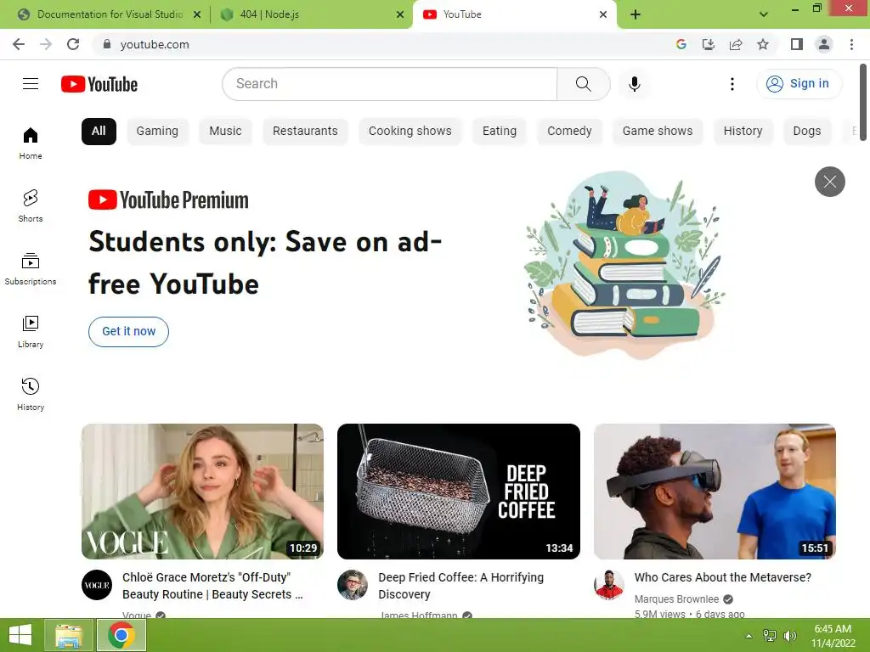Screen dimensions: 870x652
Task: Open Library in the sidebar
Action: click(31, 332)
